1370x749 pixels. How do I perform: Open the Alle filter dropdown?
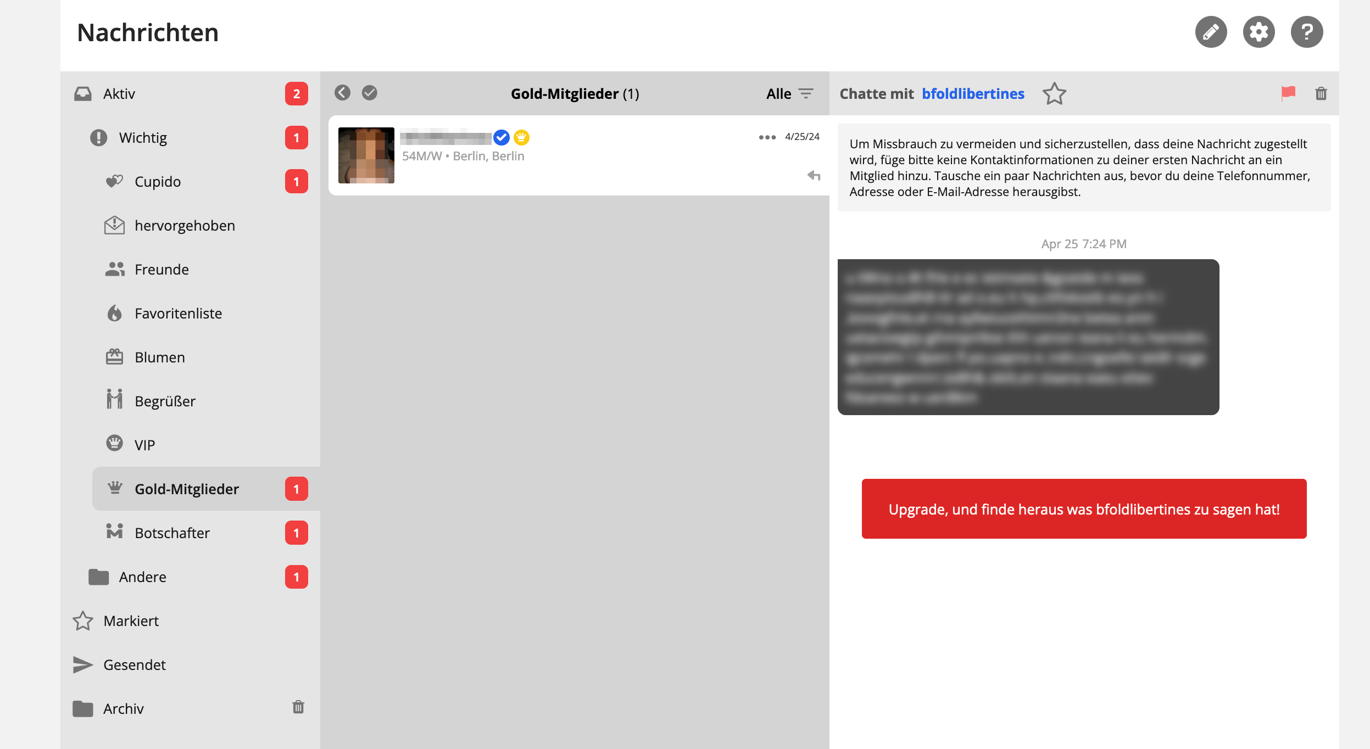click(x=789, y=94)
